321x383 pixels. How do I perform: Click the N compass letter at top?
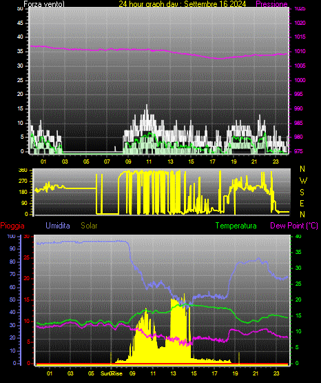tap(302, 169)
